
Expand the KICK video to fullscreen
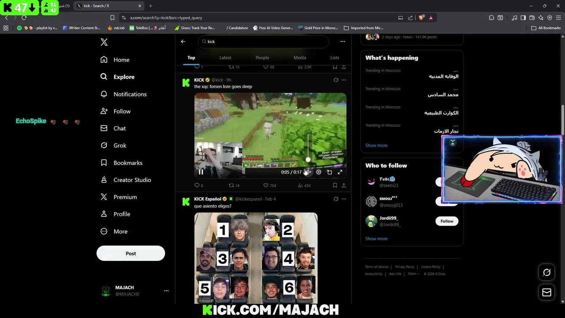click(340, 172)
